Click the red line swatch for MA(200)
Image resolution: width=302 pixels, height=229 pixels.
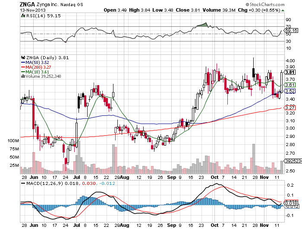coord(23,67)
